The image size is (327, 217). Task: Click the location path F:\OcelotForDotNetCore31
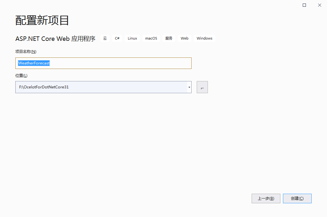point(44,87)
